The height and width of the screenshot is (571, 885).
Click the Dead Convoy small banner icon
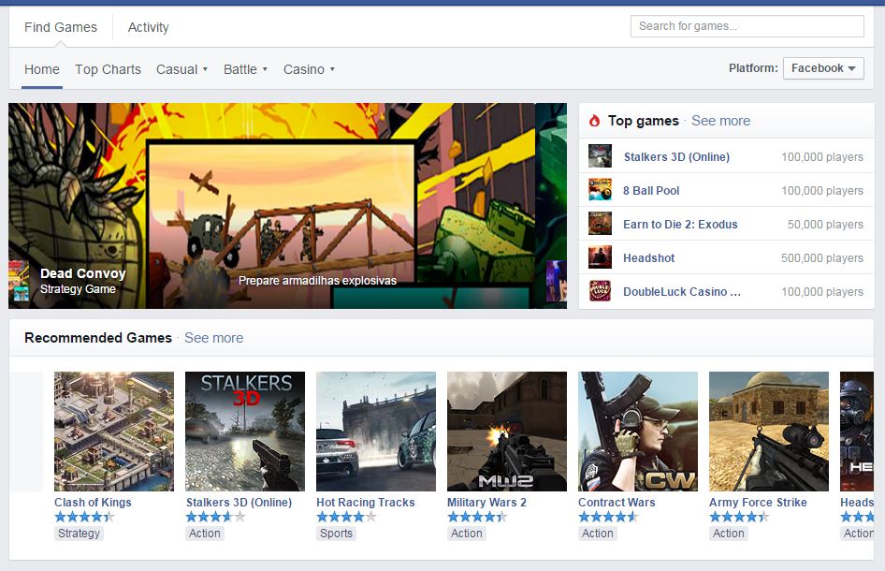coord(19,282)
